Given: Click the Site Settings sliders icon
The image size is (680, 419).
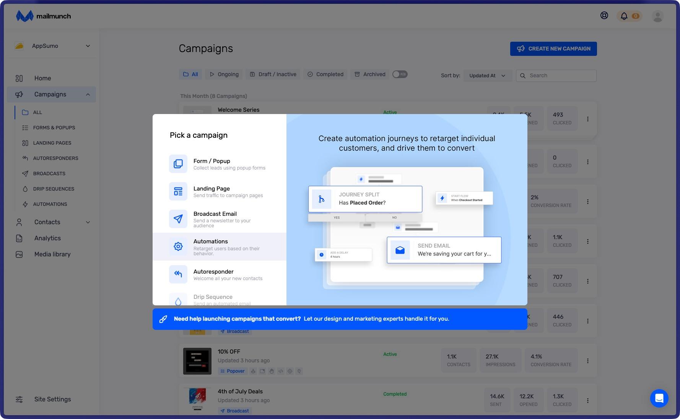Looking at the screenshot, I should (x=19, y=399).
